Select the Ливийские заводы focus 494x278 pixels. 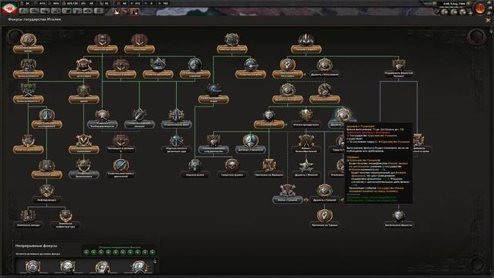click(x=28, y=219)
